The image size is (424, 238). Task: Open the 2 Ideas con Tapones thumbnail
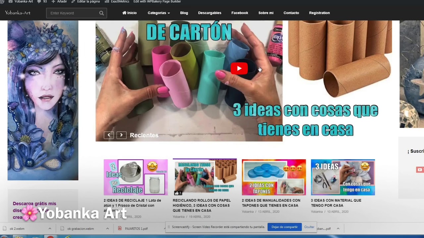click(274, 177)
